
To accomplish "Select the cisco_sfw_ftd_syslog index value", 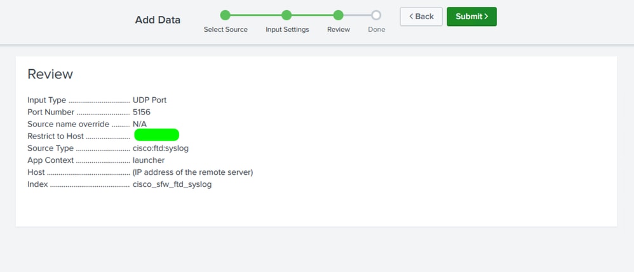I will coord(172,184).
